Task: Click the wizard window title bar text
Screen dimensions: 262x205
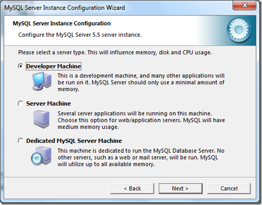Action: click(x=64, y=8)
